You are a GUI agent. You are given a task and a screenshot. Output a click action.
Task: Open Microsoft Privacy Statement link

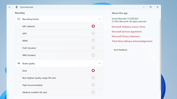point(126,36)
